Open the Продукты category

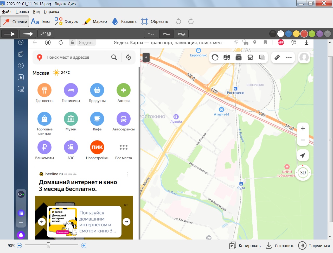pyautogui.click(x=97, y=93)
